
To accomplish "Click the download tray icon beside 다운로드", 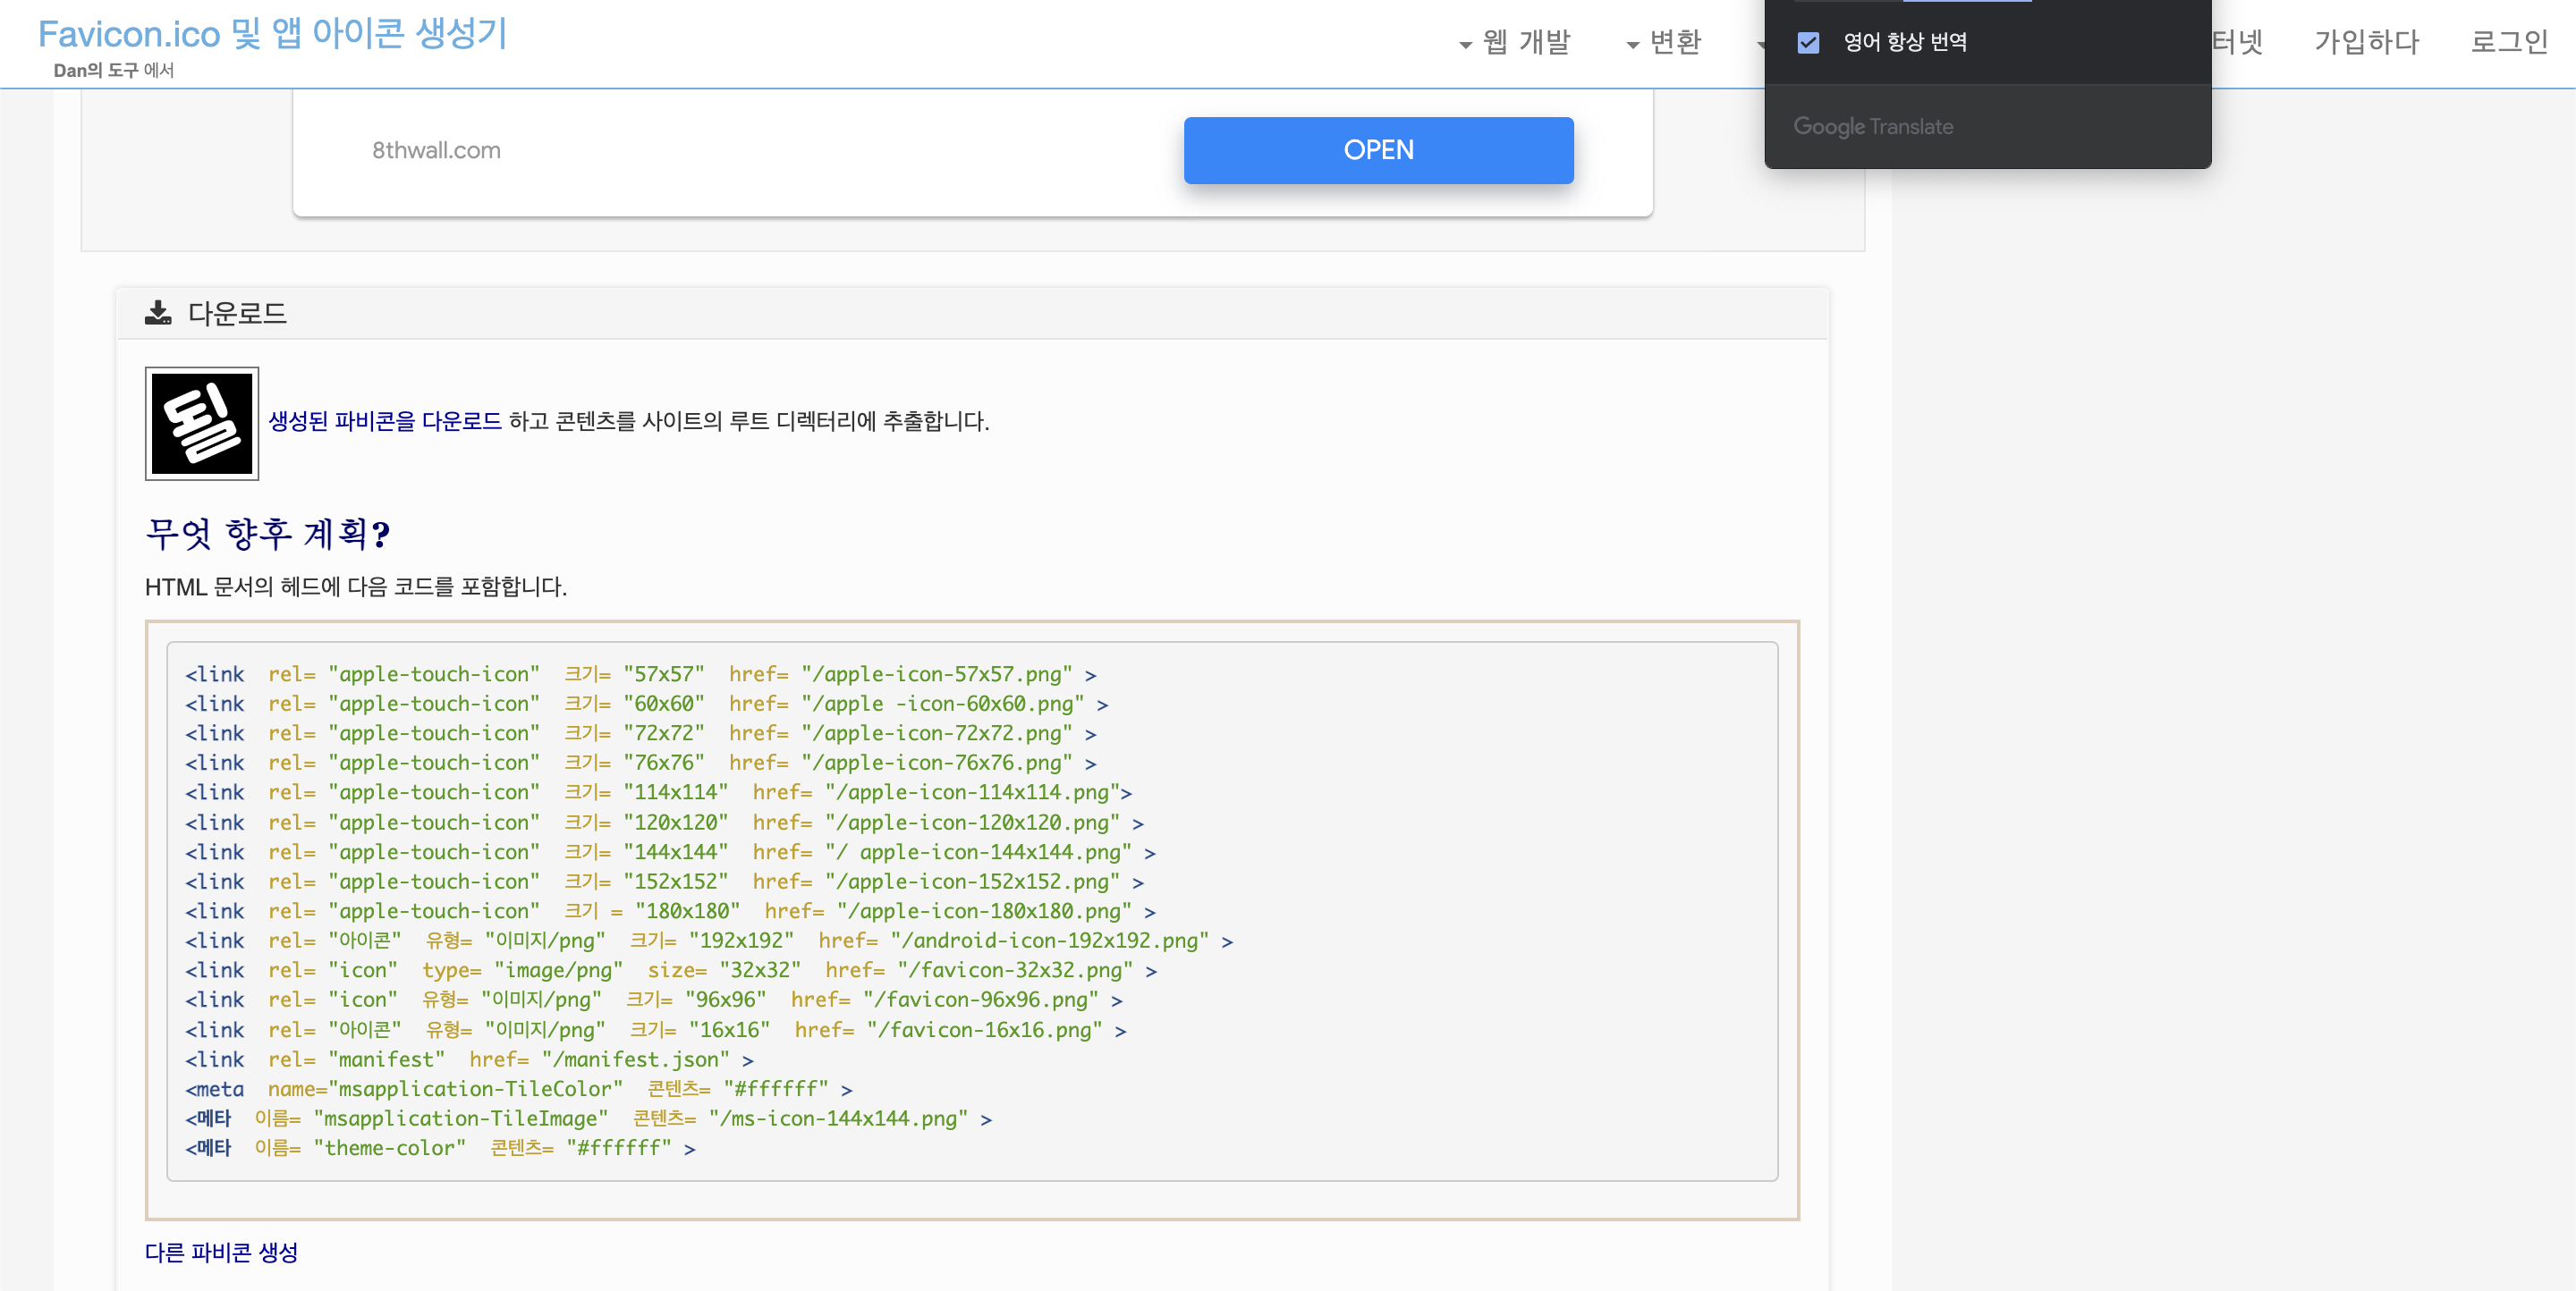I will click(158, 314).
